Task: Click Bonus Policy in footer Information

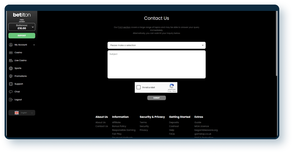Action: pyautogui.click(x=119, y=126)
